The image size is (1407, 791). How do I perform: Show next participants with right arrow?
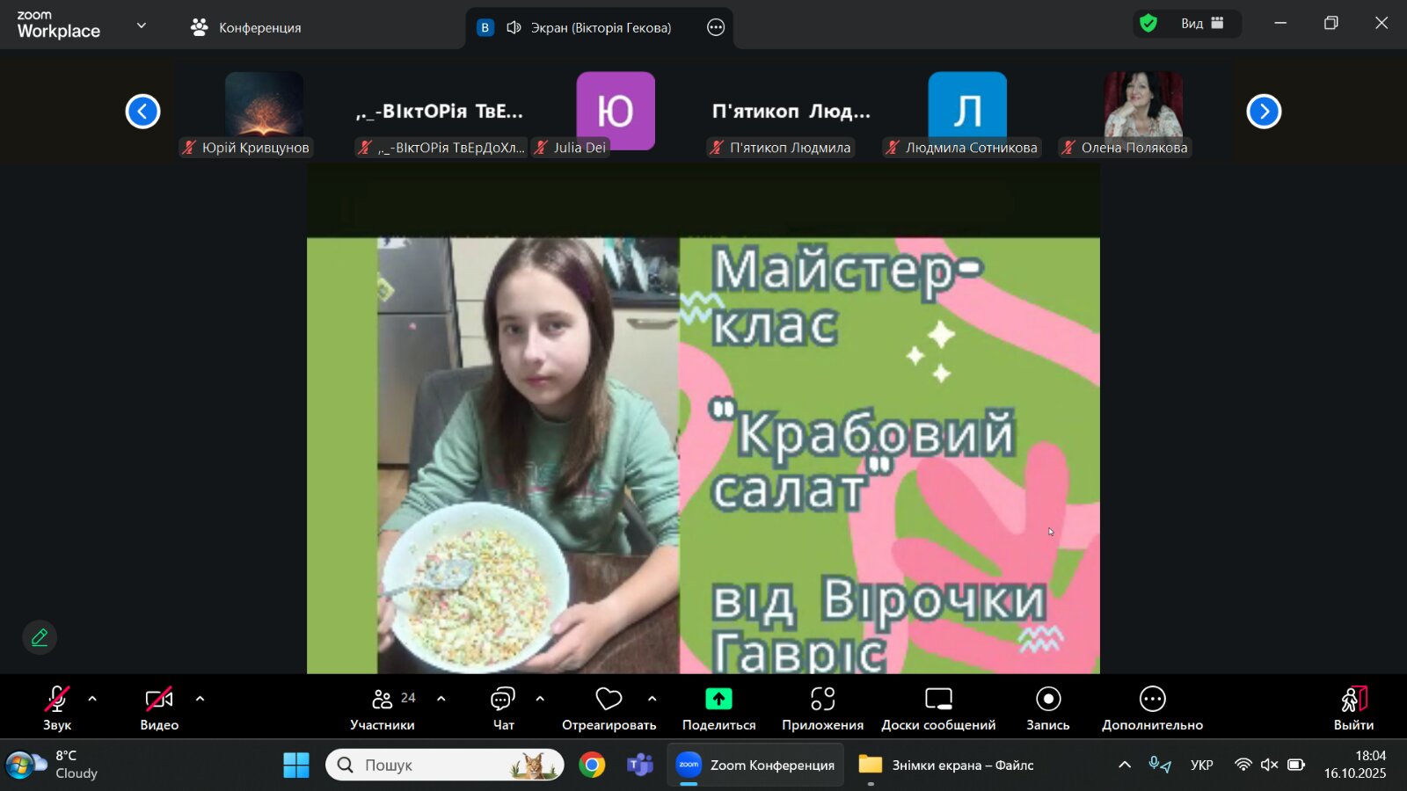pos(1264,112)
